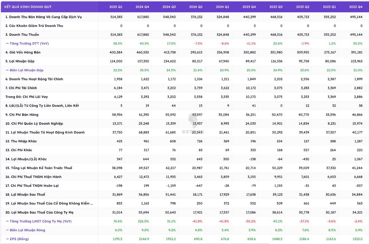Screen dimensions: 369x244
Task: Click the '4. Giá Vốn Hàng Bán' row label
Action: (x=23, y=52)
